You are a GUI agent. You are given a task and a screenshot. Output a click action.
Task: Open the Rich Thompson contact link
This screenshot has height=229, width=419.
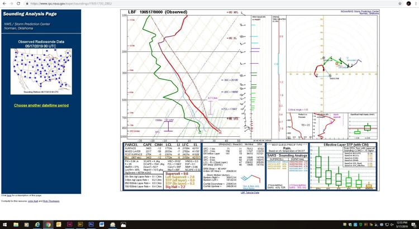click(x=51, y=201)
